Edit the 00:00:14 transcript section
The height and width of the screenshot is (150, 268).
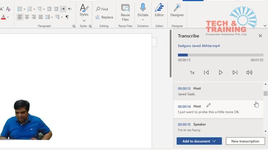209,105
